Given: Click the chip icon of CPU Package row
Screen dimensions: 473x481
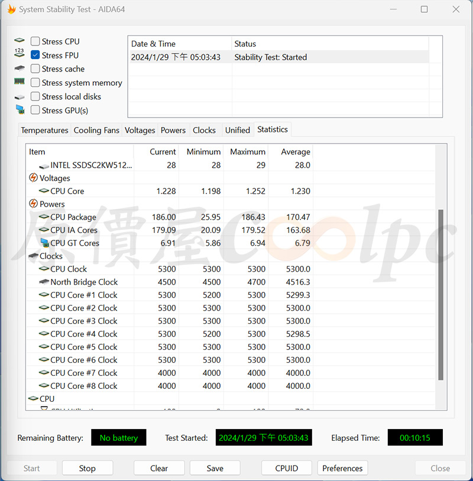Looking at the screenshot, I should click(x=44, y=217).
